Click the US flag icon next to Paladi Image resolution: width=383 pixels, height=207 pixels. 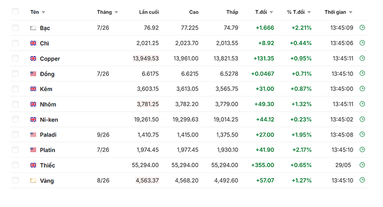pyautogui.click(x=33, y=135)
